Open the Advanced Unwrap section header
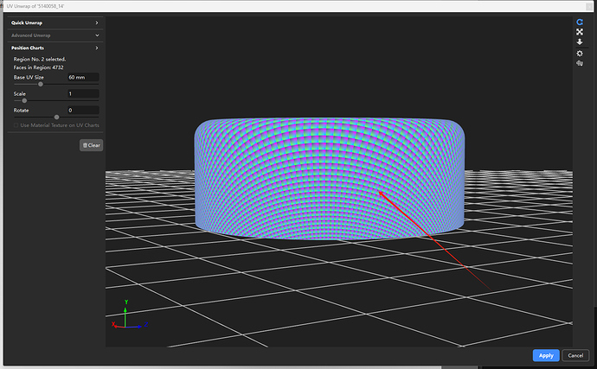Screen dimensions: 597x369 [x=55, y=35]
